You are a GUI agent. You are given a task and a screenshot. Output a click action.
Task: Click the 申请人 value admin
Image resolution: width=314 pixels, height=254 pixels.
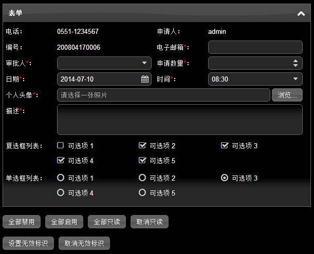pos(217,32)
